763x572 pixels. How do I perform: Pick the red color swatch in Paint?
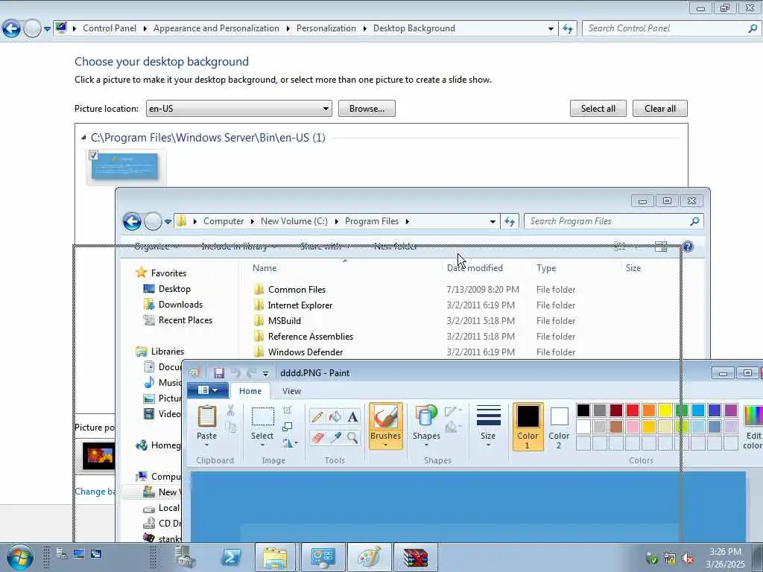coord(633,410)
